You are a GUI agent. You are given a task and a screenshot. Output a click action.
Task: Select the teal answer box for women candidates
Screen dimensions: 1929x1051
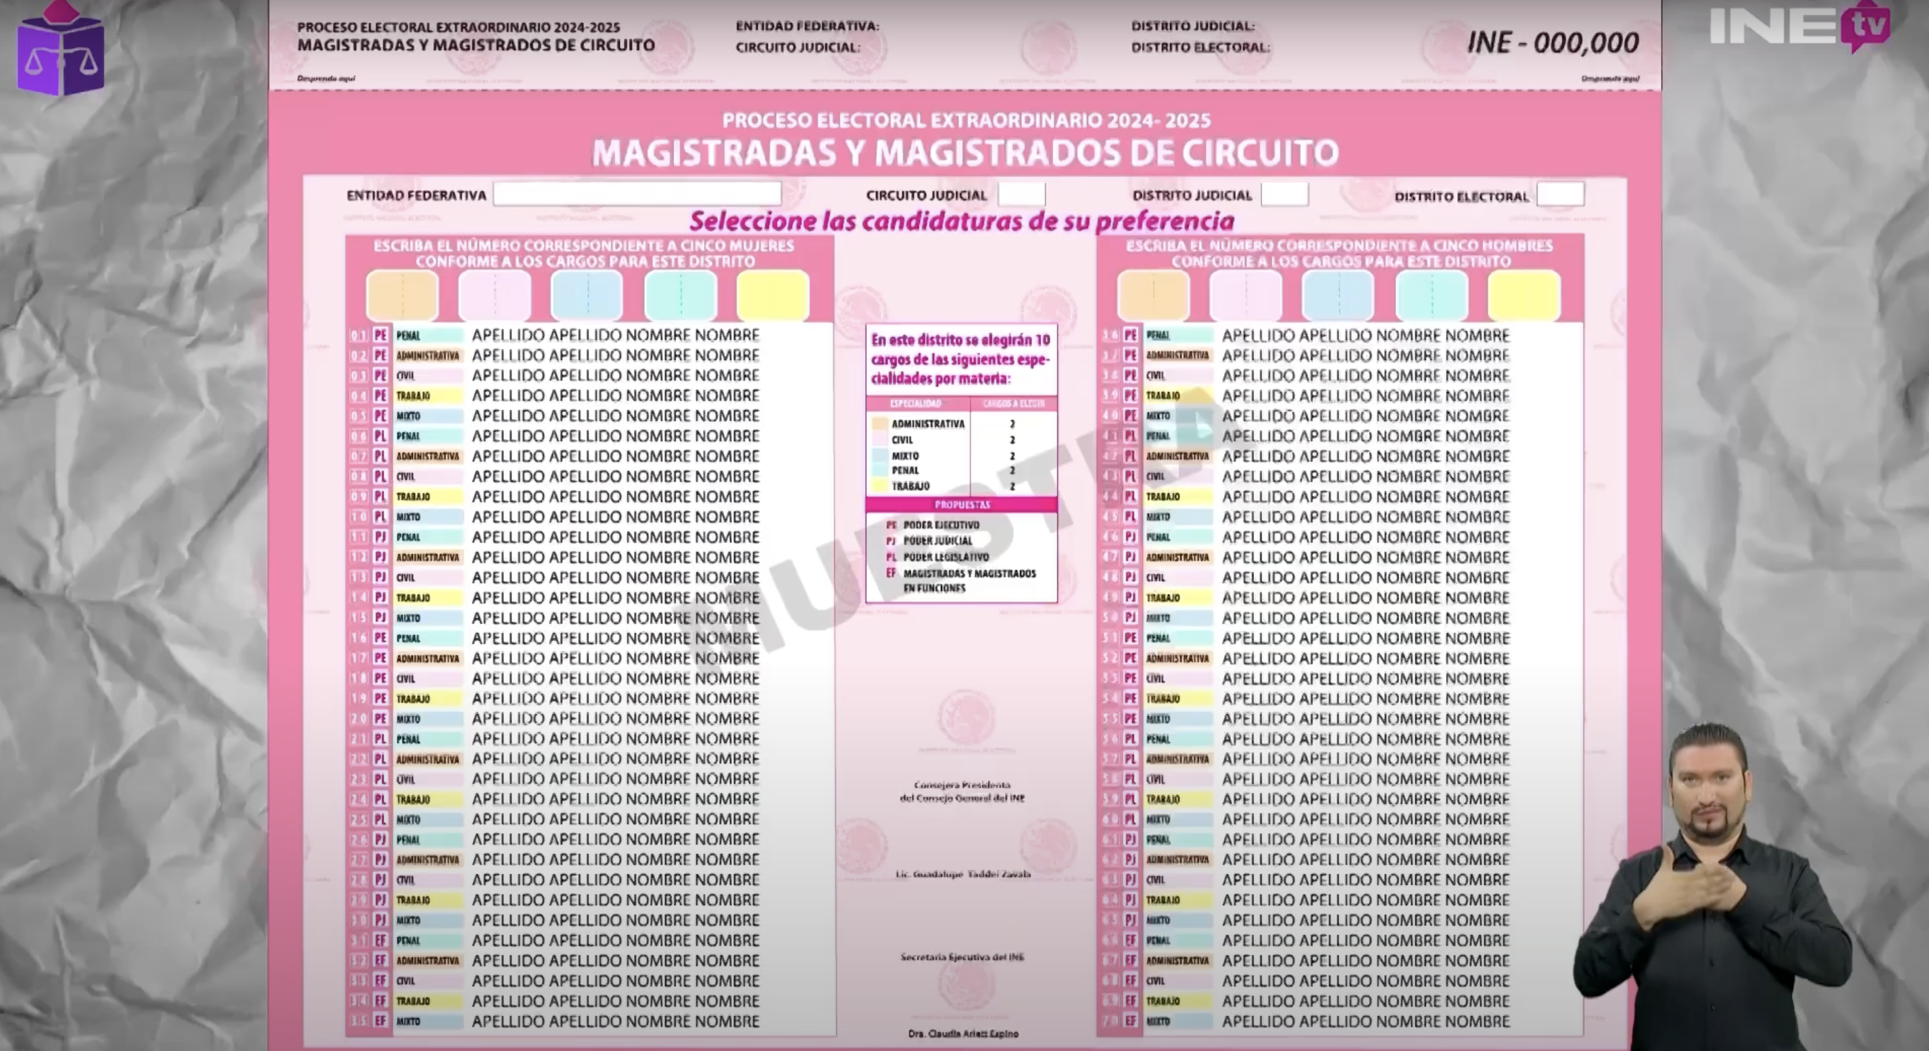click(x=681, y=295)
